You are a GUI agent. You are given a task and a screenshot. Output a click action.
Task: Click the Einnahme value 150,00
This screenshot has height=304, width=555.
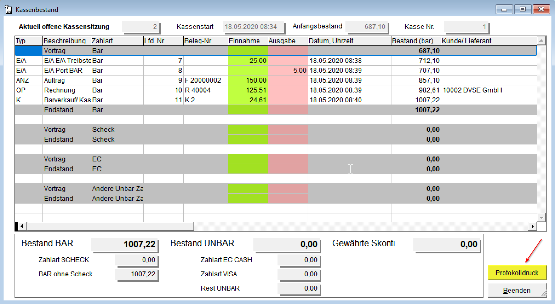pos(248,80)
